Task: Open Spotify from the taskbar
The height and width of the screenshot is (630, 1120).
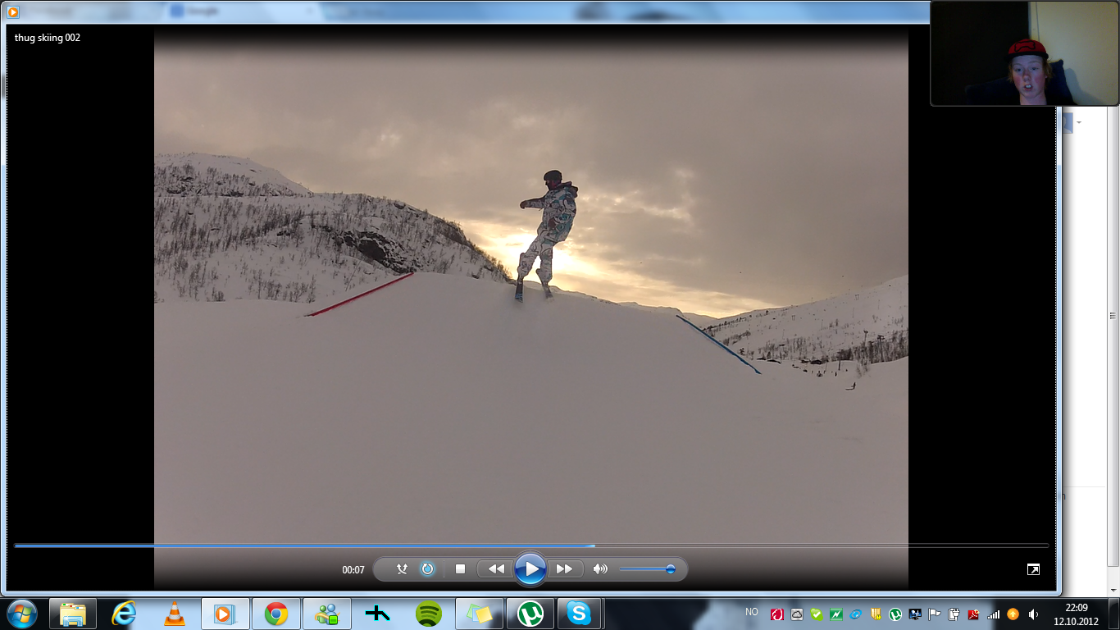Action: click(429, 614)
